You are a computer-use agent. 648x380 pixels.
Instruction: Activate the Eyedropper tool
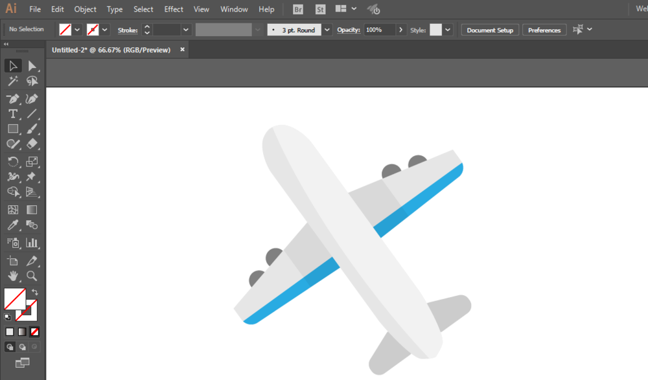(x=12, y=225)
